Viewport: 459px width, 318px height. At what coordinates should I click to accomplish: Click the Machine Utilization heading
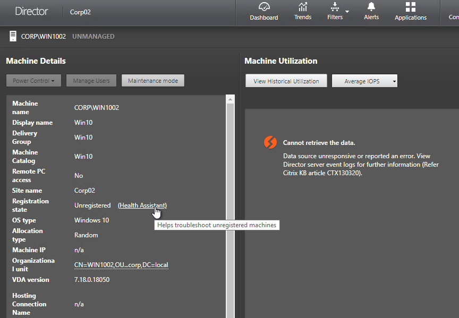point(280,61)
